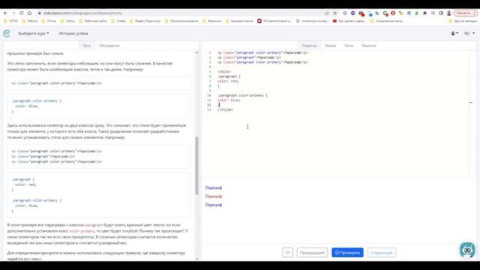Open the browser side panel icon

(x=441, y=13)
